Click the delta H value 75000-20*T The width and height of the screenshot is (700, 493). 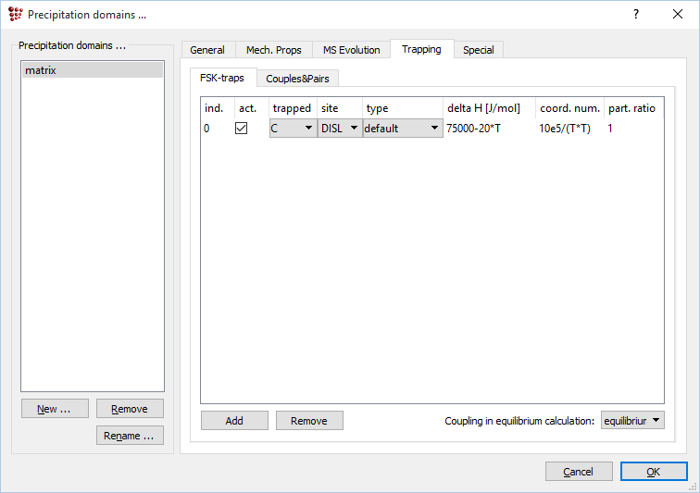pos(473,129)
